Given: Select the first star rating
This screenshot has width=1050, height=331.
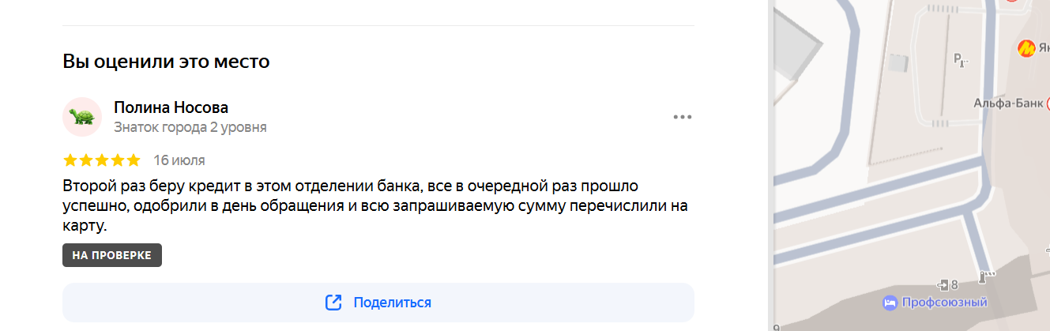Looking at the screenshot, I should tap(70, 160).
